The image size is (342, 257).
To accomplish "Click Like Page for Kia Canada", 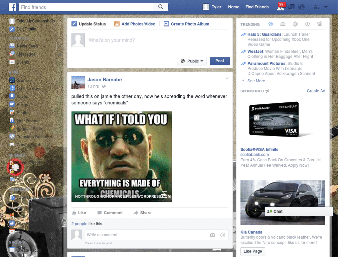I will pyautogui.click(x=253, y=251).
